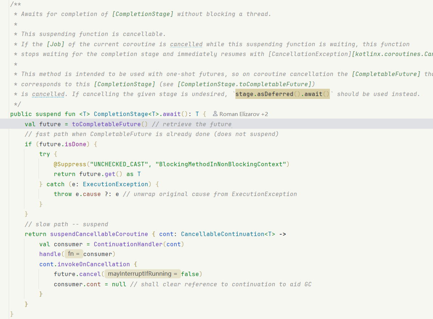Click the toCompletableFuture() call

coord(110,124)
